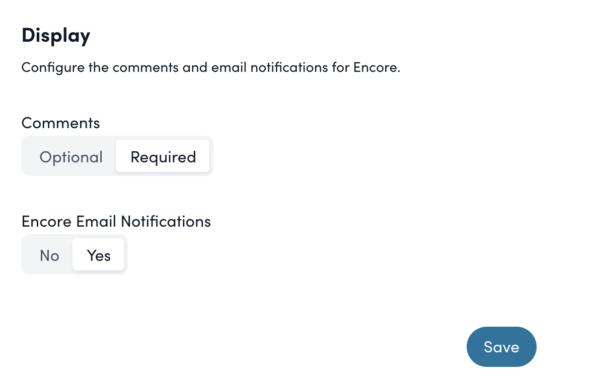Click the configuration description text
Viewport: 593px width, 391px height.
210,67
